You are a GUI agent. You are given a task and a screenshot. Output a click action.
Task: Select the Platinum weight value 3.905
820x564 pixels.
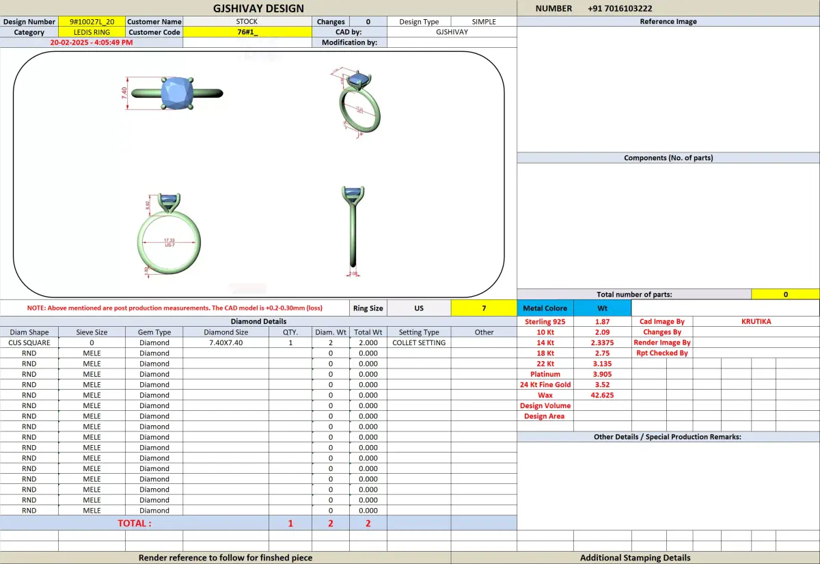[602, 374]
